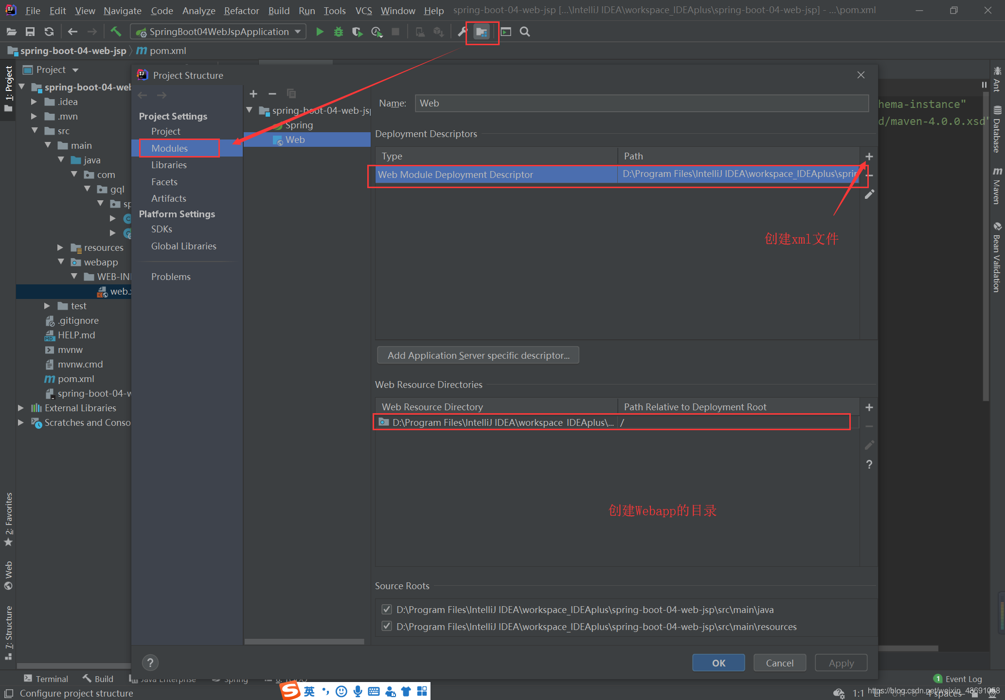Open the Database tool window
This screenshot has height=700, width=1005.
pos(997,129)
